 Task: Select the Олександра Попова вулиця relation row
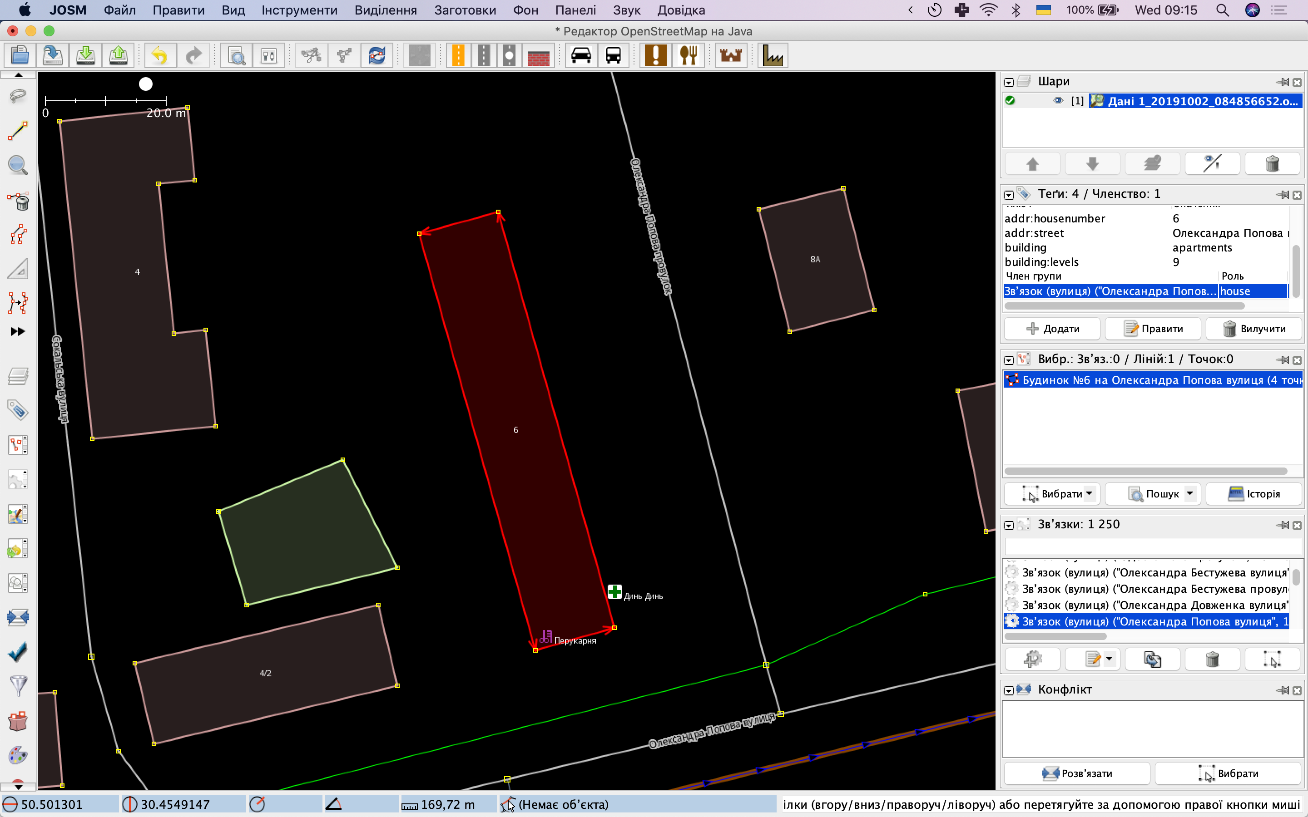click(x=1146, y=621)
